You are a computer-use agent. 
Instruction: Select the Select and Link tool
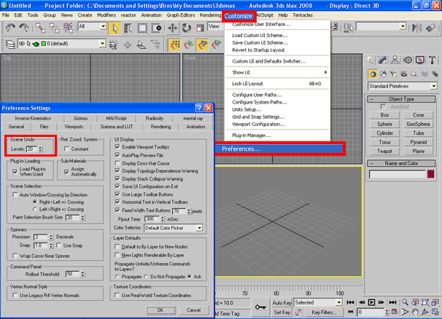click(41, 28)
